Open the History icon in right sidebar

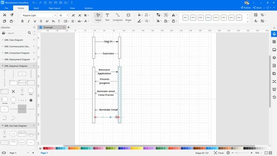[x=274, y=97]
